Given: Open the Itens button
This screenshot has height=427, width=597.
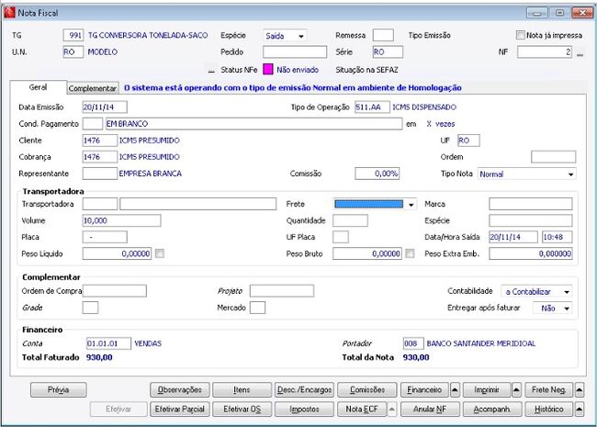Looking at the screenshot, I should pos(242,389).
